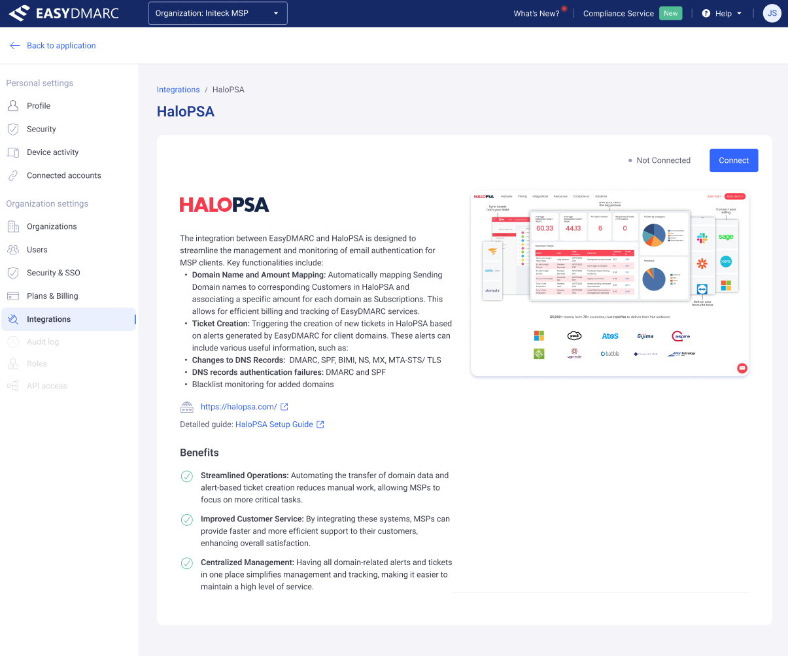Click the Plans & Billing icon
This screenshot has width=788, height=656.
pos(13,296)
